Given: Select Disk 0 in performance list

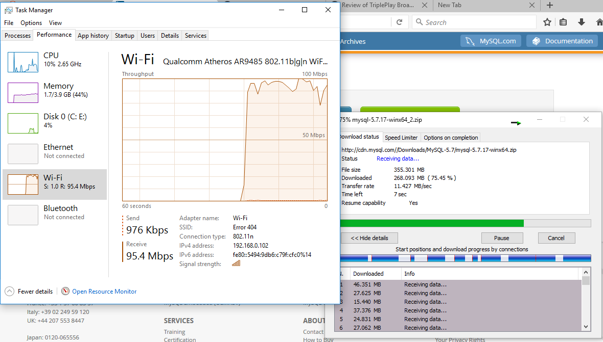Looking at the screenshot, I should [23, 123].
